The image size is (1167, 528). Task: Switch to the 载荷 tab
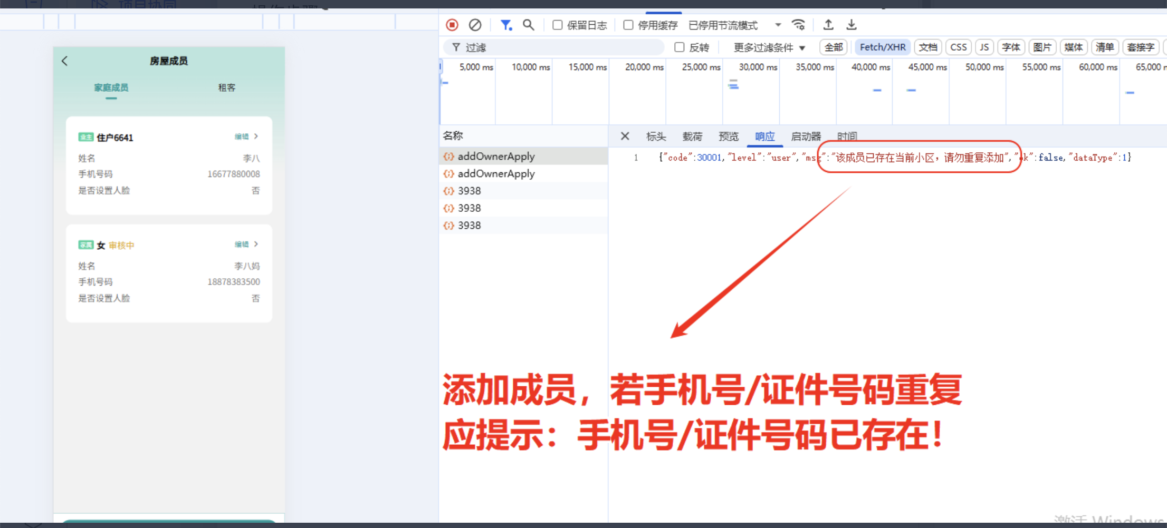tap(692, 136)
